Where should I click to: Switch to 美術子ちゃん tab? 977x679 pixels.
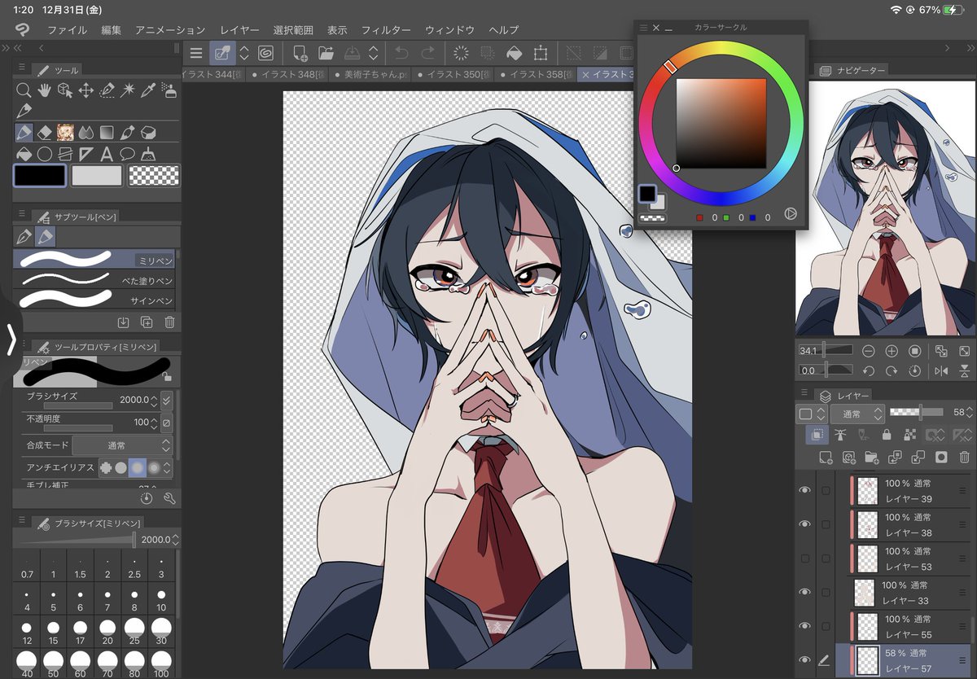point(368,75)
